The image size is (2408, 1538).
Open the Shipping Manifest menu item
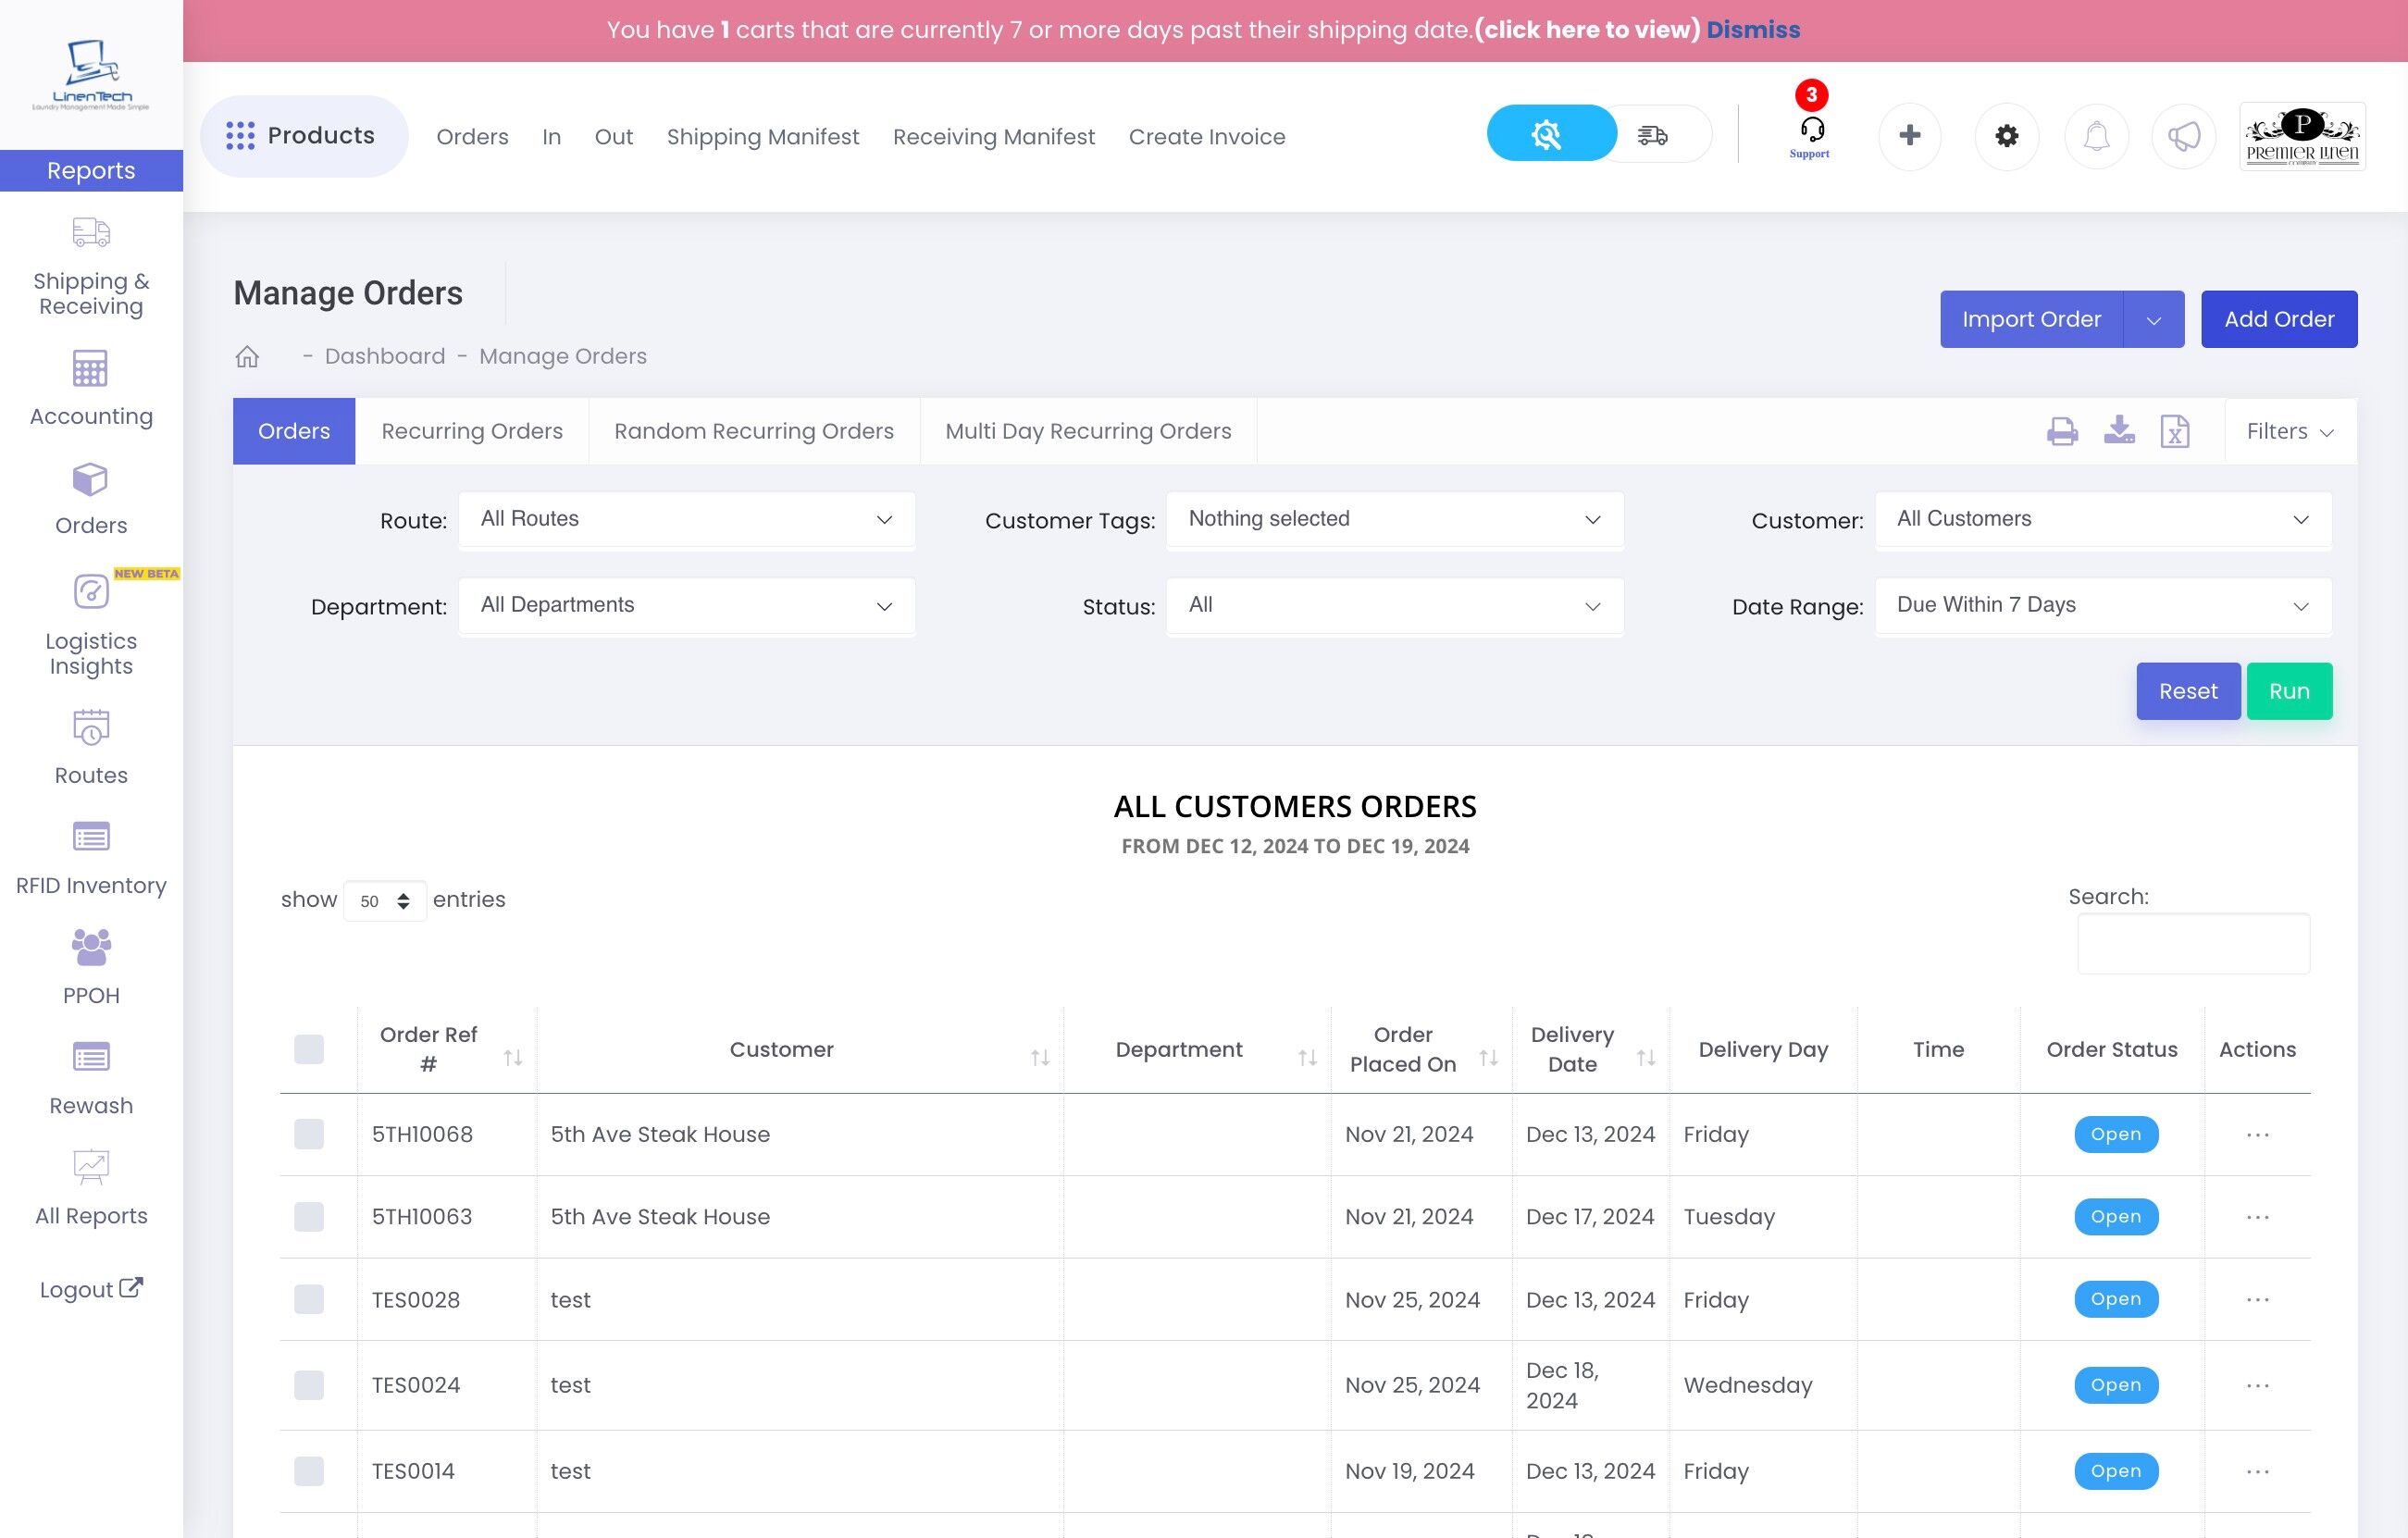point(763,137)
